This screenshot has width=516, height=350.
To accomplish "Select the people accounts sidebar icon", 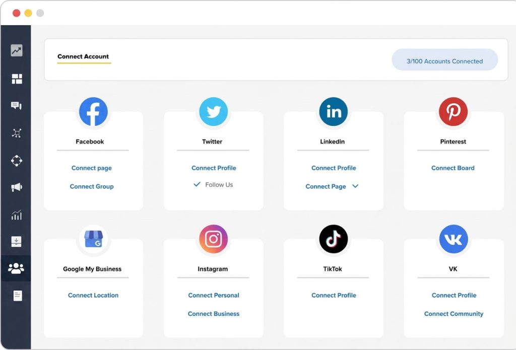I will point(16,268).
